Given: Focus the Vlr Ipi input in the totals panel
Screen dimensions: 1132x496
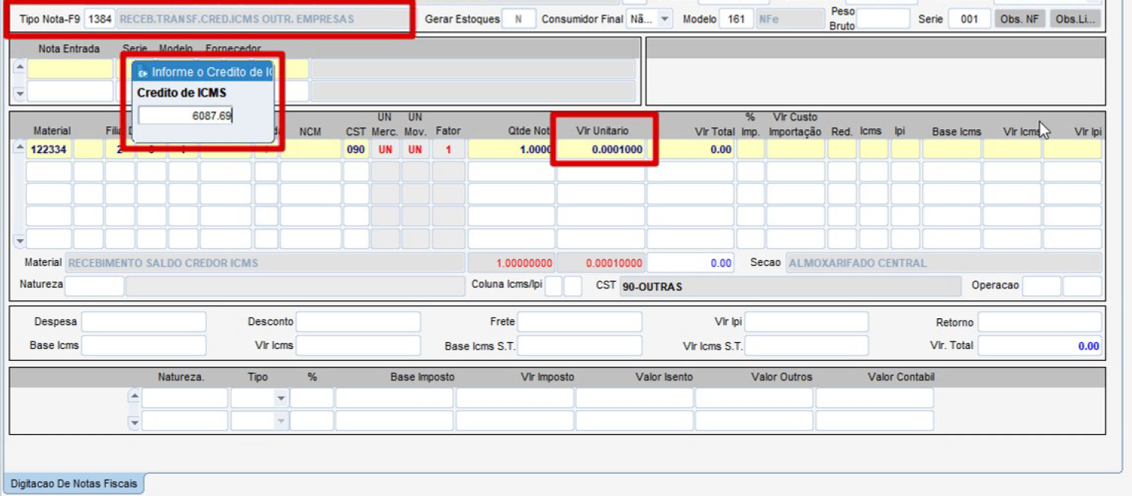Looking at the screenshot, I should pyautogui.click(x=806, y=322).
